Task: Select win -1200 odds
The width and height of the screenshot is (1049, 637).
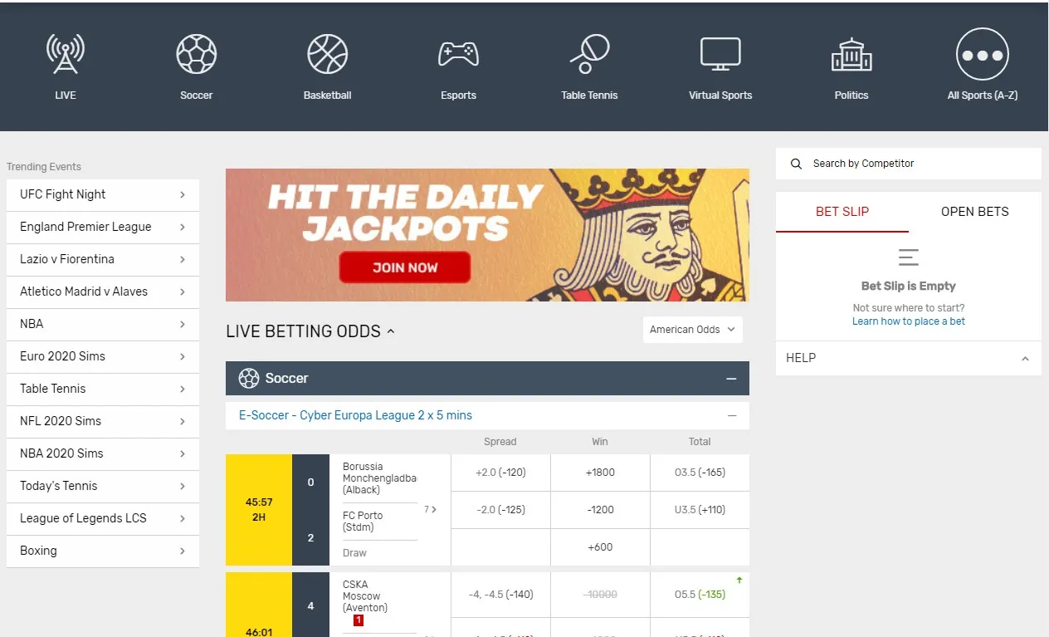Action: pos(600,510)
